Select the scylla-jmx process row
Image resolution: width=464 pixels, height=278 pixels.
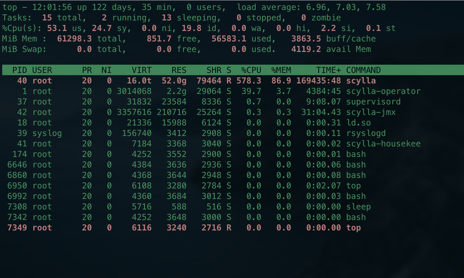click(x=194, y=112)
